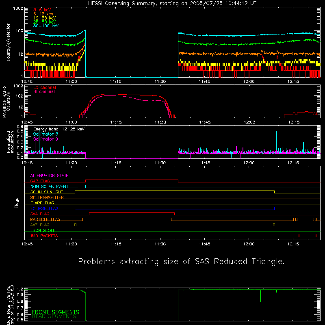This screenshot has height=325, width=325.
Task: Click the 'FRONT SEGMENTS' legend label
Action: click(x=56, y=312)
